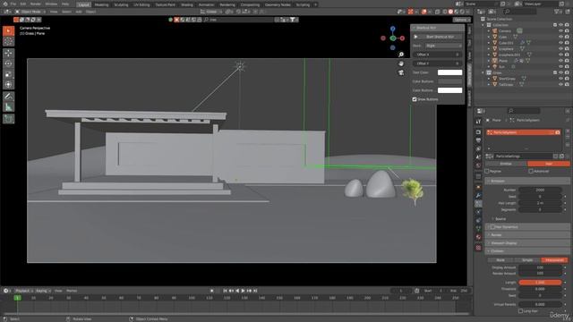Image resolution: width=573 pixels, height=322 pixels.
Task: Click the viewport Options button
Action: point(462,20)
